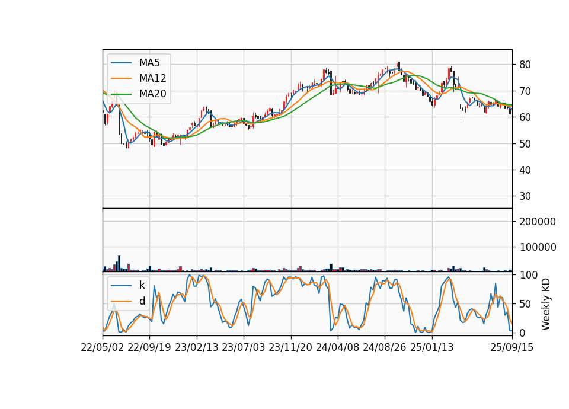Image resolution: width=569 pixels, height=409 pixels.
Task: Click the d legend entry
Action: [128, 301]
